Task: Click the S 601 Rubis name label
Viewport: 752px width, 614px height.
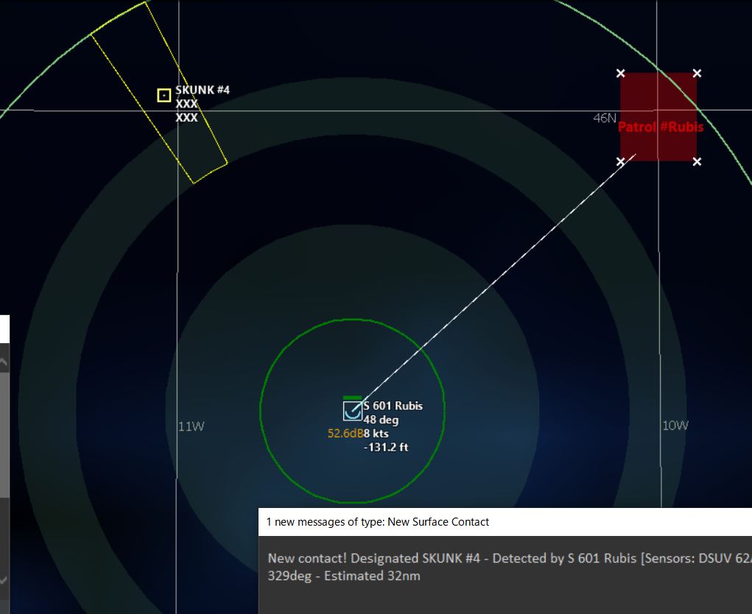Action: 393,406
